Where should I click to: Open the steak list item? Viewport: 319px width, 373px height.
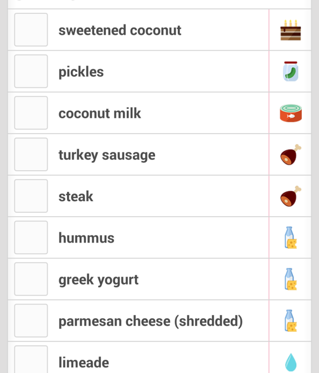(x=138, y=196)
